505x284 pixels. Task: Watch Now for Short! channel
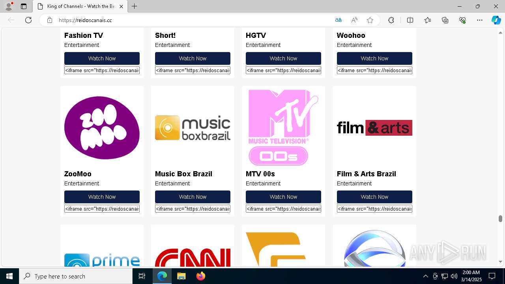(x=193, y=58)
